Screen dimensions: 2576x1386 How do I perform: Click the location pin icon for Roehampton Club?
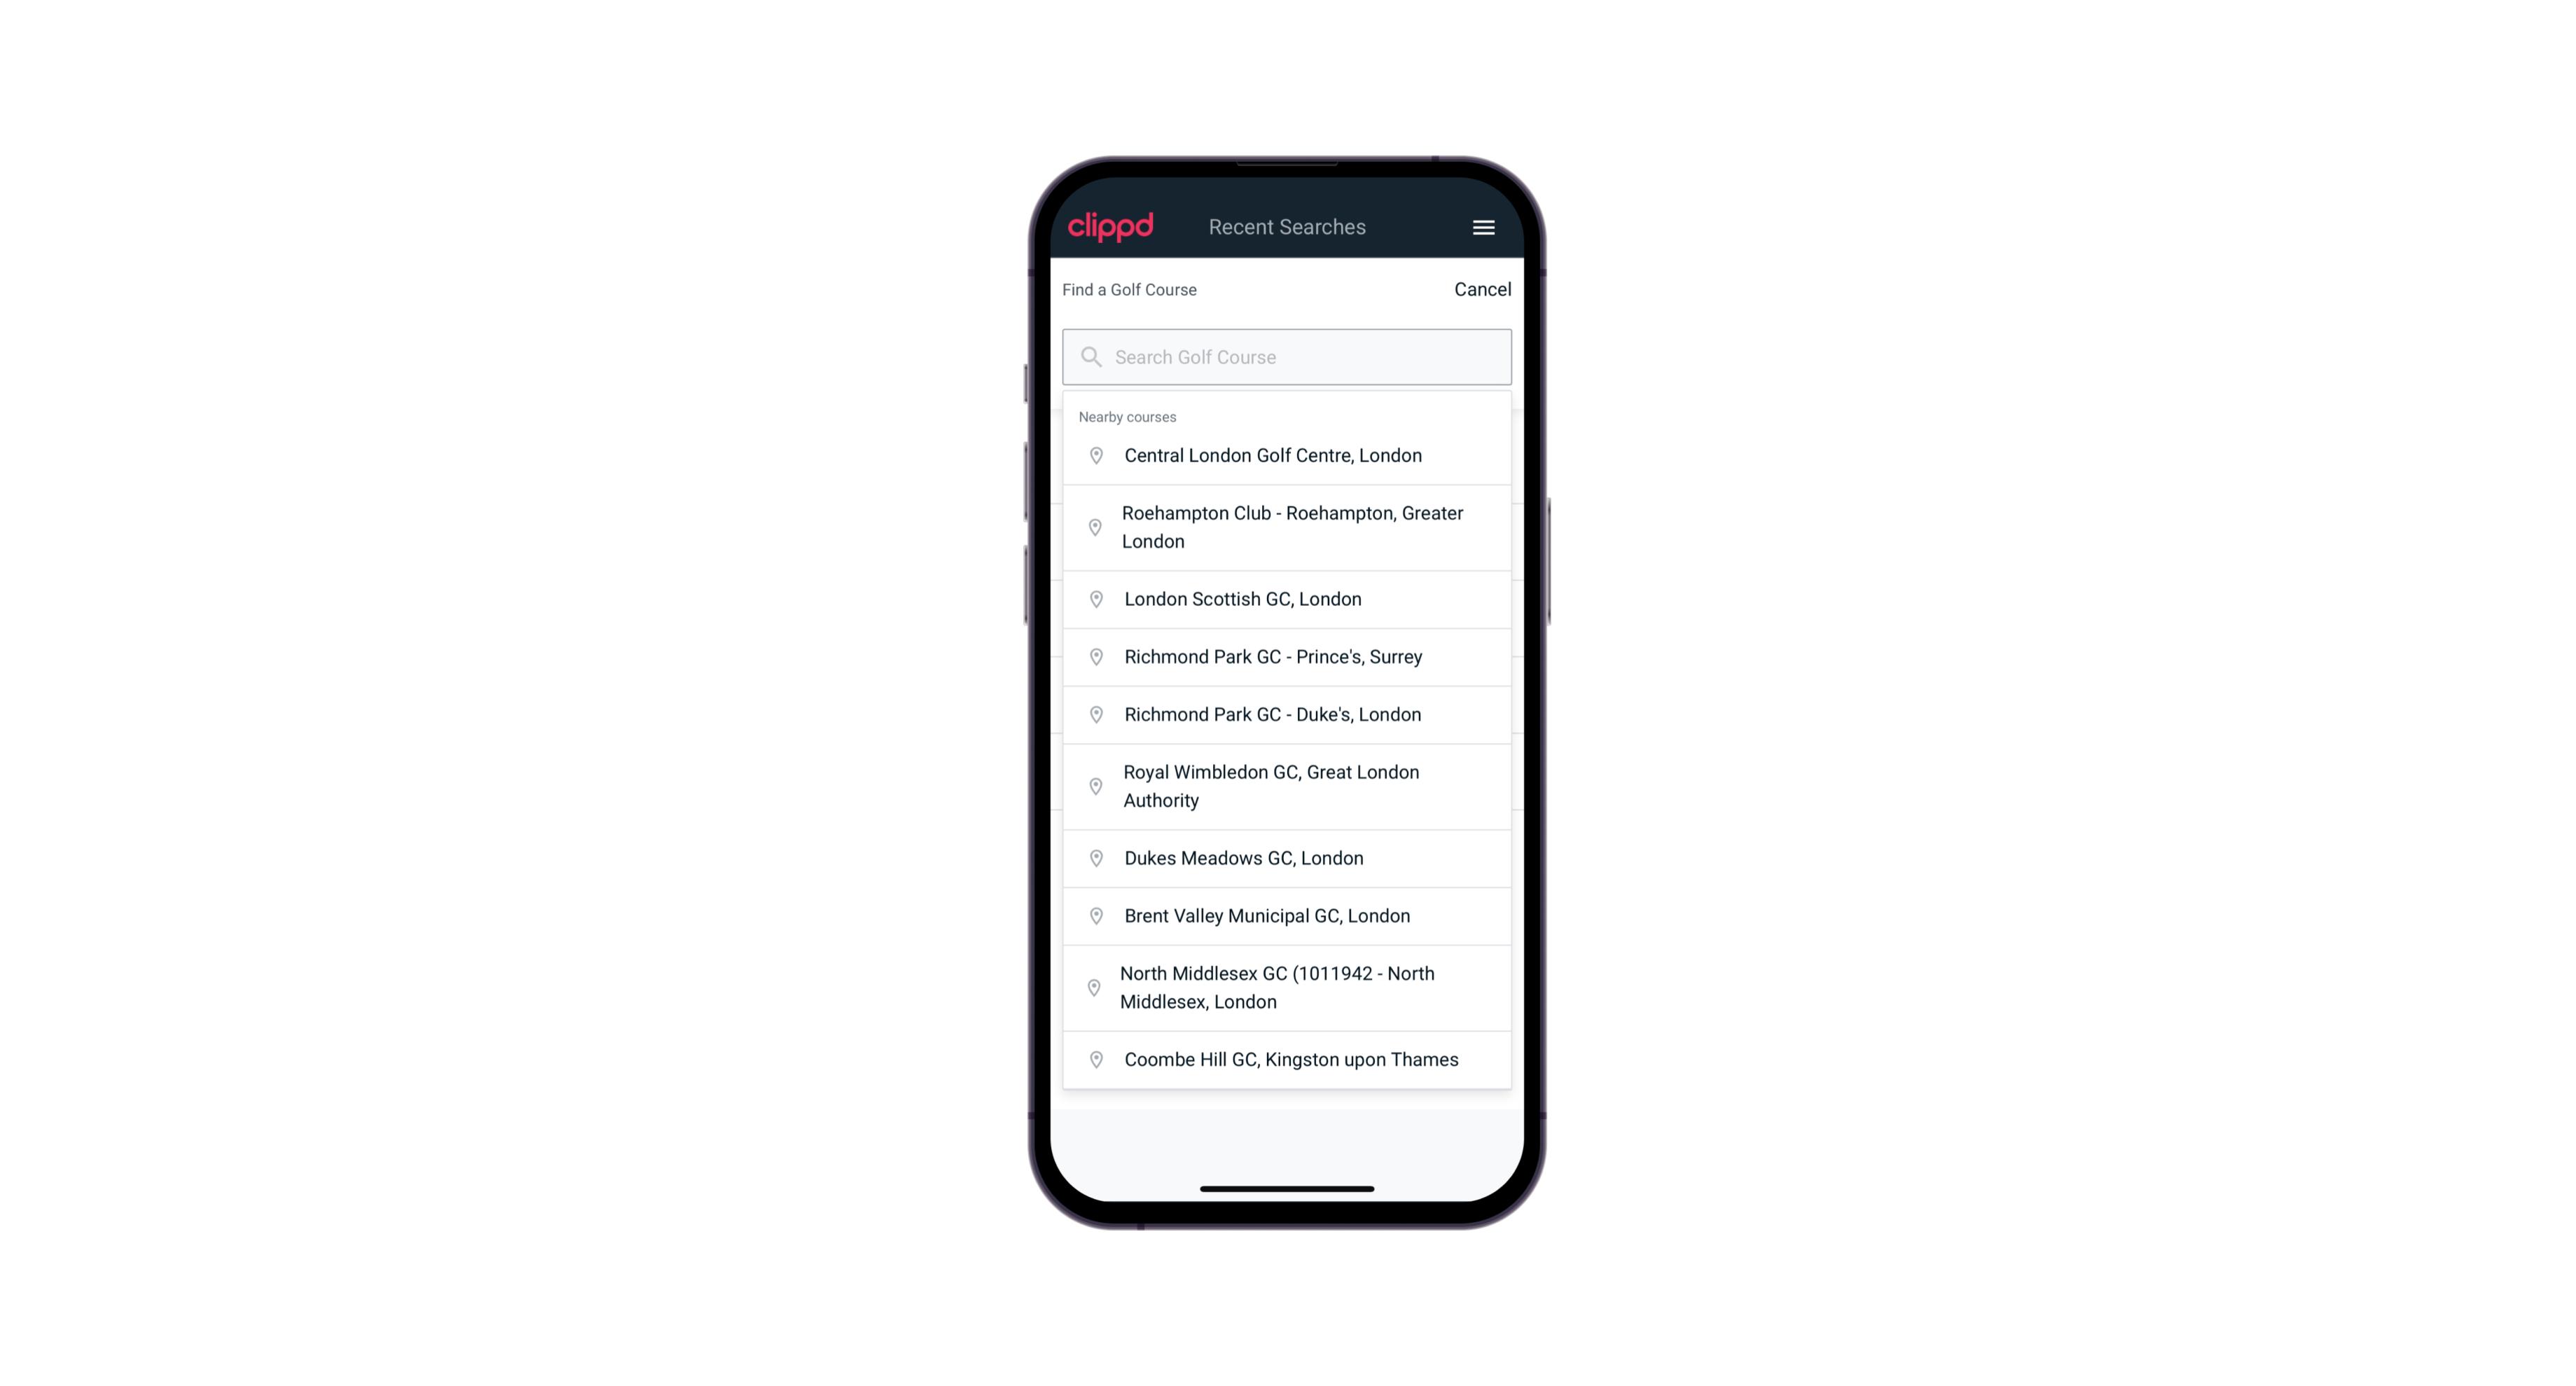pos(1093,527)
